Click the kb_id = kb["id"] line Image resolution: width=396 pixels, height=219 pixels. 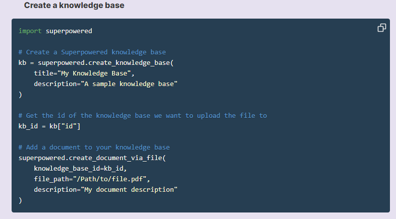click(49, 126)
